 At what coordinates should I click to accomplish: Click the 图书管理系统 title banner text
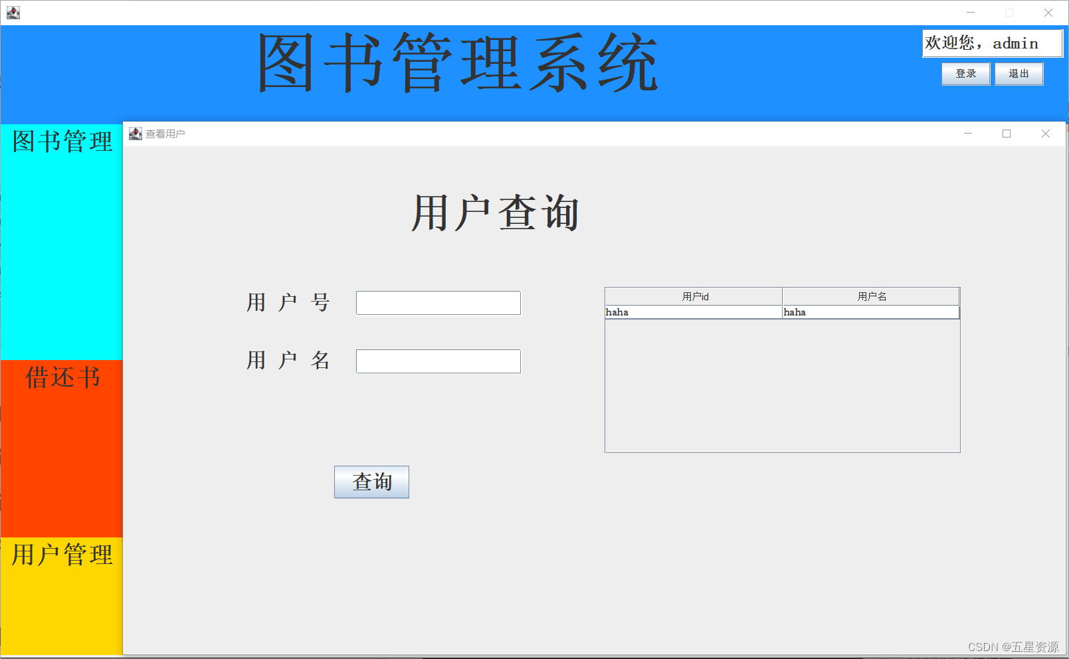[x=458, y=63]
